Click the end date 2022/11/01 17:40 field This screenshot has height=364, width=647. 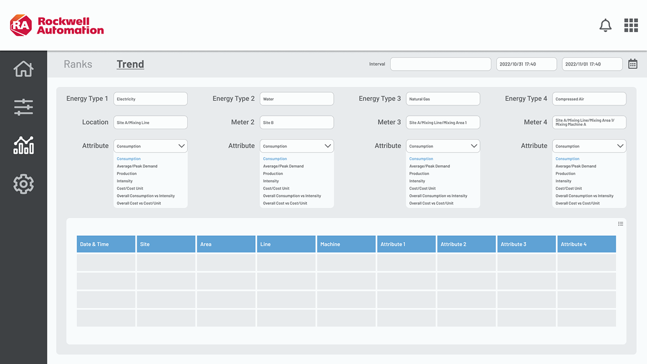click(592, 64)
